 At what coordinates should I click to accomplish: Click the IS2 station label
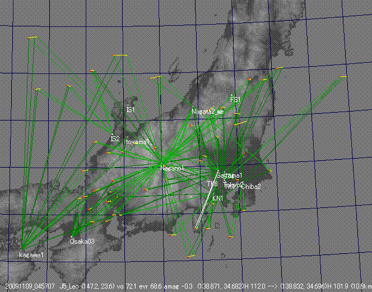pos(115,139)
